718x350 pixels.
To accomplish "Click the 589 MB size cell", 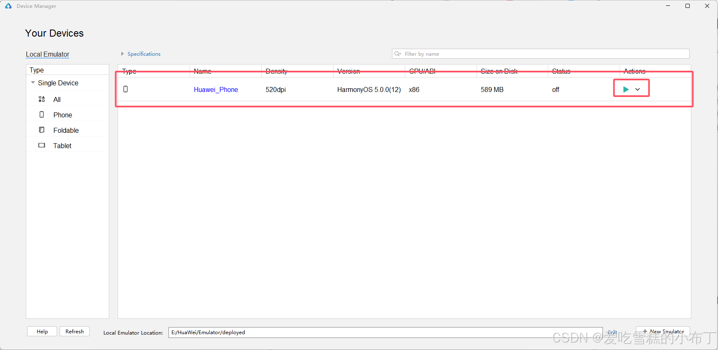I will tap(492, 89).
